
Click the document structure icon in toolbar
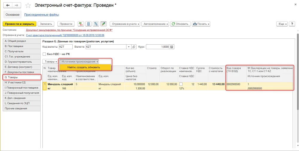coord(96,24)
